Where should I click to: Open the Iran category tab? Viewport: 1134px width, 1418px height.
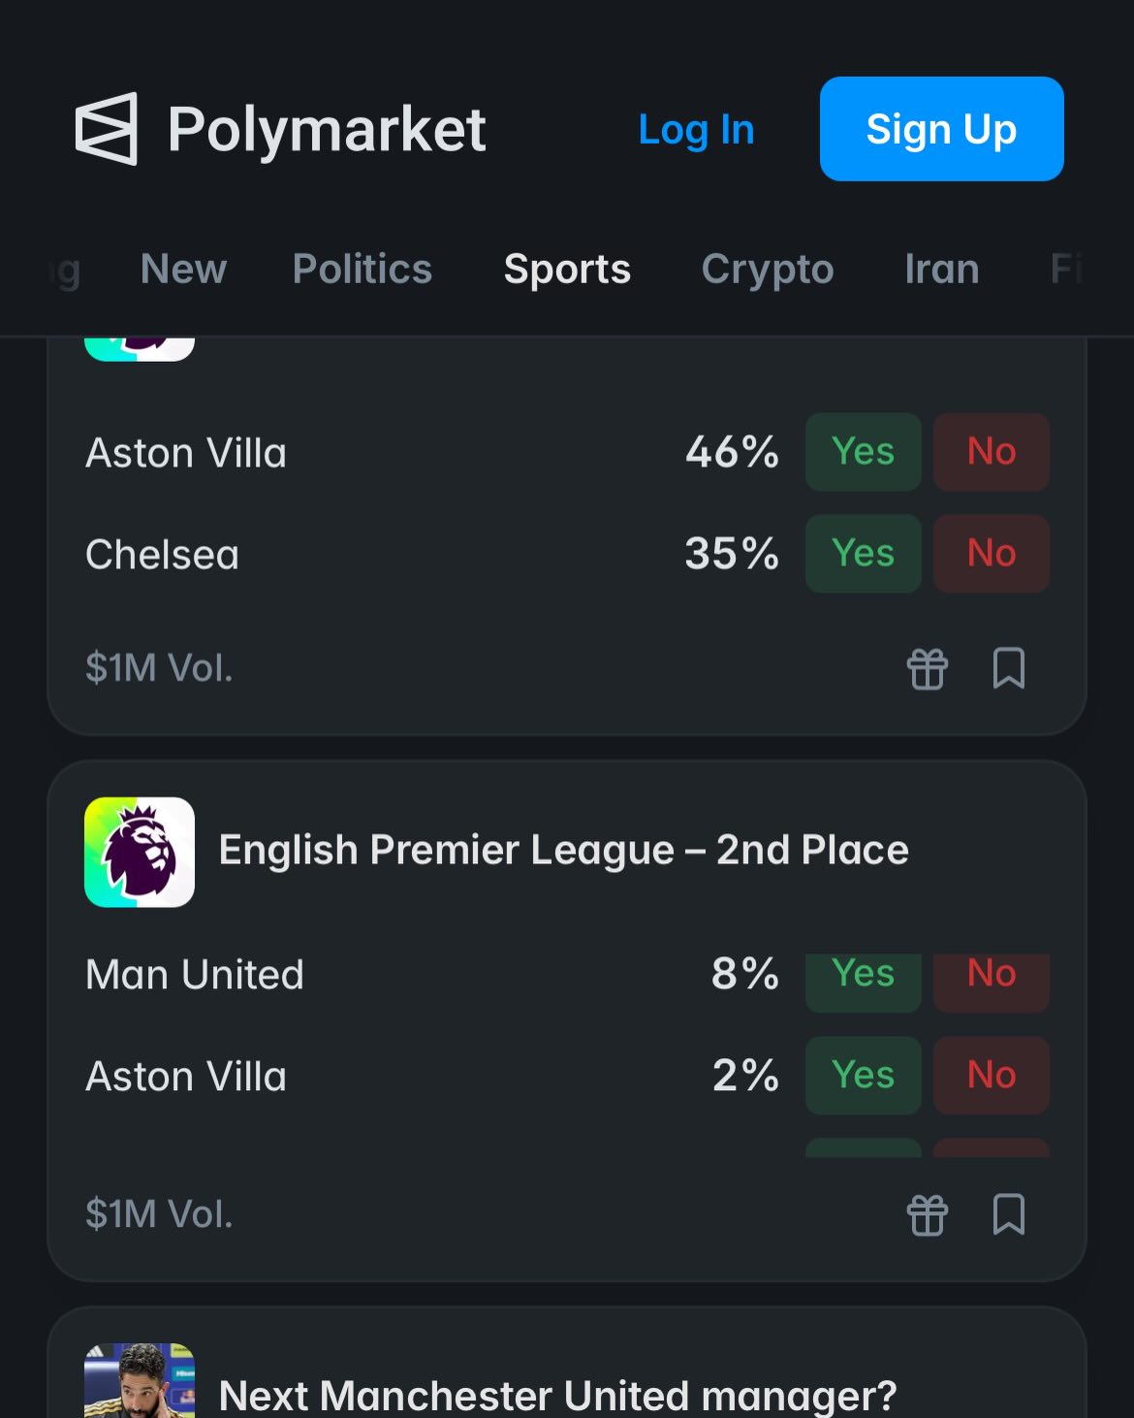click(x=941, y=269)
